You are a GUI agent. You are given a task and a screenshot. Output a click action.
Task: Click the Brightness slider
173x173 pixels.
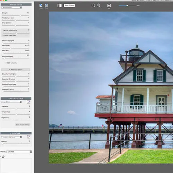[x=16, y=120]
